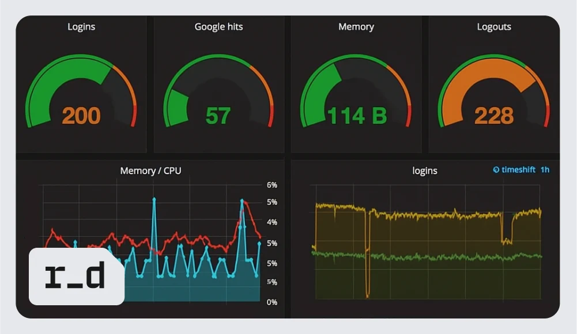Image resolution: width=577 pixels, height=334 pixels.
Task: Select the Memory / CPU graph title
Action: [x=150, y=171]
